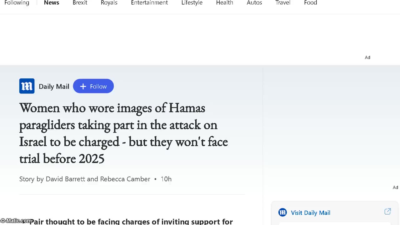Switch to the Health tab
400x225 pixels.
[224, 3]
